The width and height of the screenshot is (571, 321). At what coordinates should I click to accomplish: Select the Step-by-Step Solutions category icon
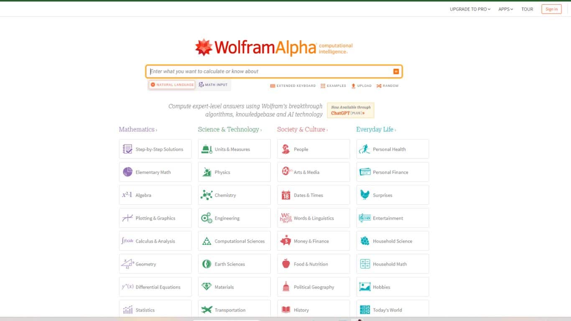(127, 149)
